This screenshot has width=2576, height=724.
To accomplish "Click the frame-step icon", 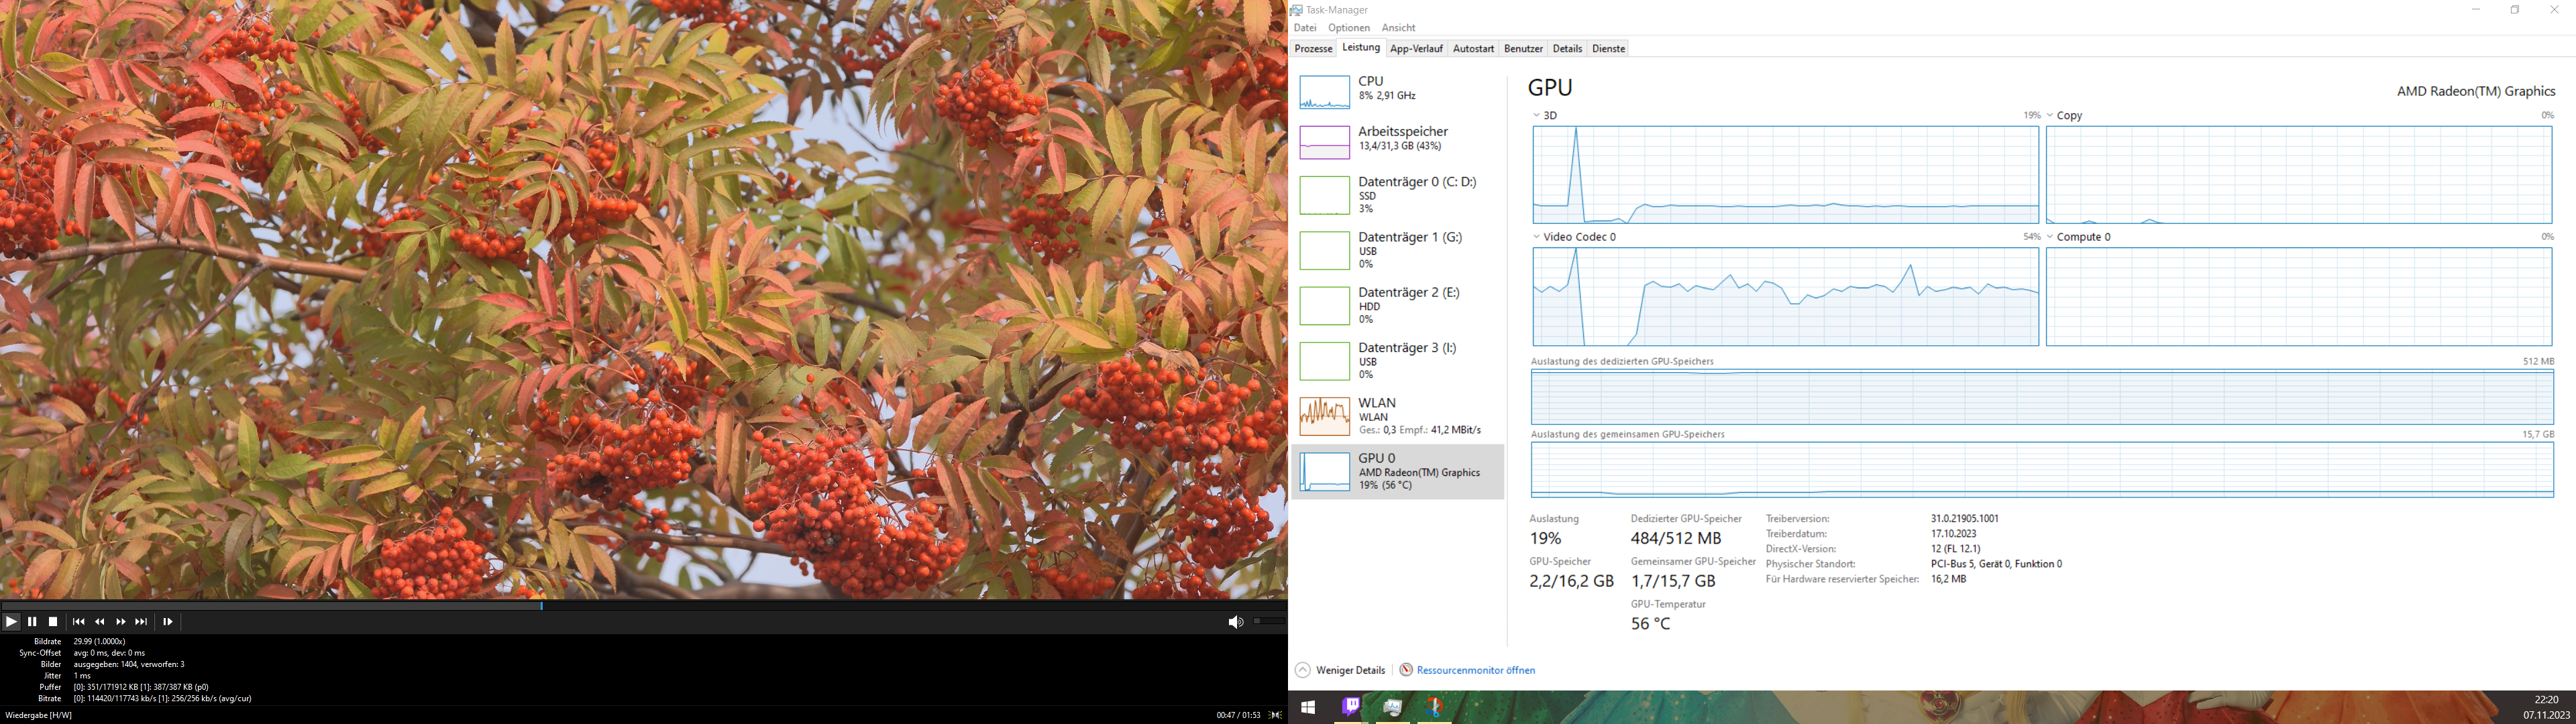I will 168,622.
